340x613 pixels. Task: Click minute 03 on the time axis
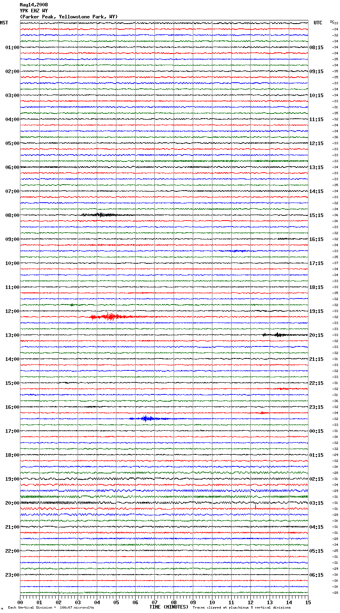78,603
